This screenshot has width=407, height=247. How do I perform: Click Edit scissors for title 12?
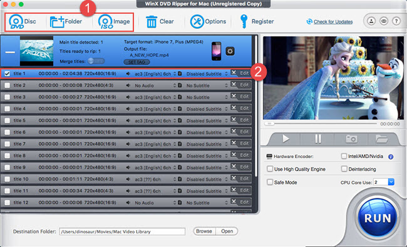click(x=240, y=202)
